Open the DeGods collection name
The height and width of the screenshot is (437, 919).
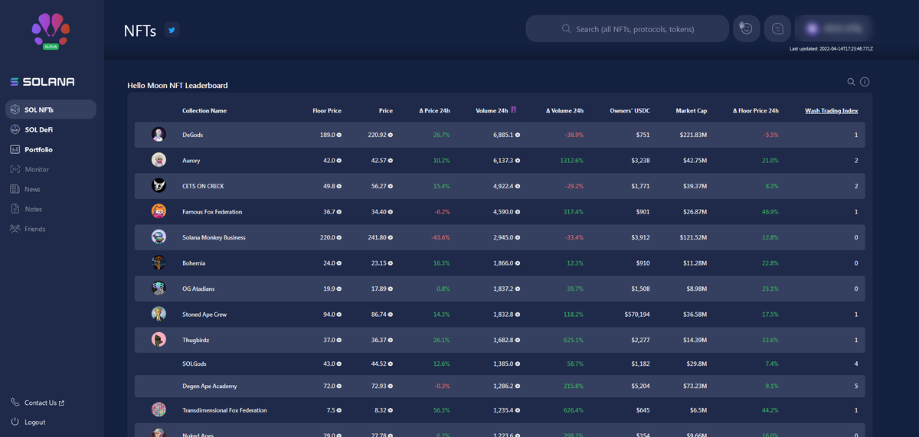pos(193,135)
